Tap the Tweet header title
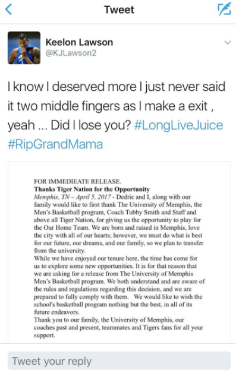Screen dimensions: 236x373 119,10
